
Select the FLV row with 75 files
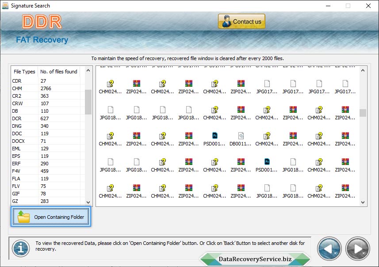[48, 186]
